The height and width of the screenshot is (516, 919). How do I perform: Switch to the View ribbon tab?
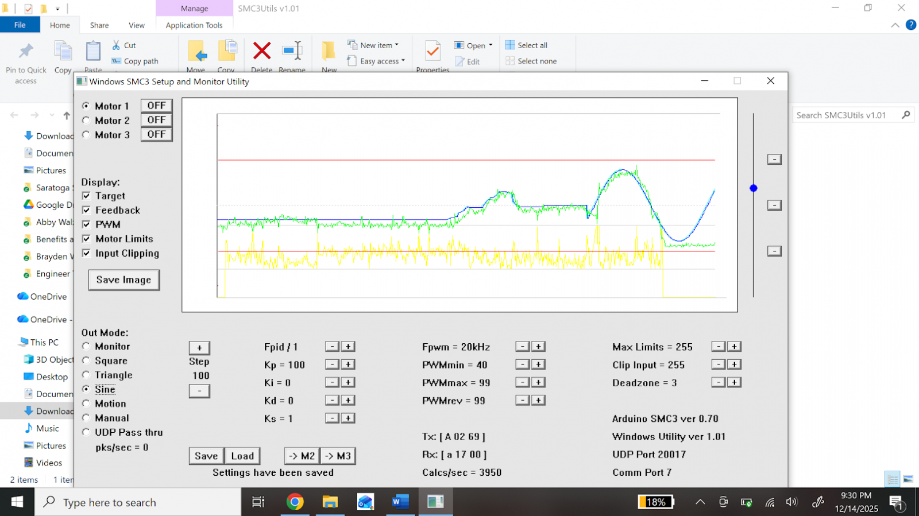click(x=137, y=25)
